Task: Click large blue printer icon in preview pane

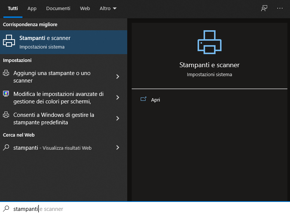Action: point(210,42)
